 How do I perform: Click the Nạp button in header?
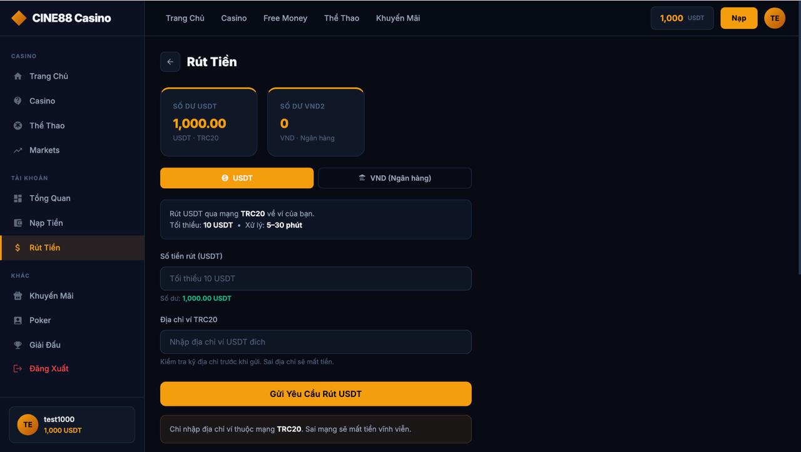(x=738, y=18)
